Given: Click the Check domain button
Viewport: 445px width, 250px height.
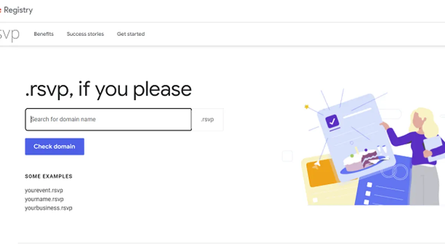Looking at the screenshot, I should point(55,146).
